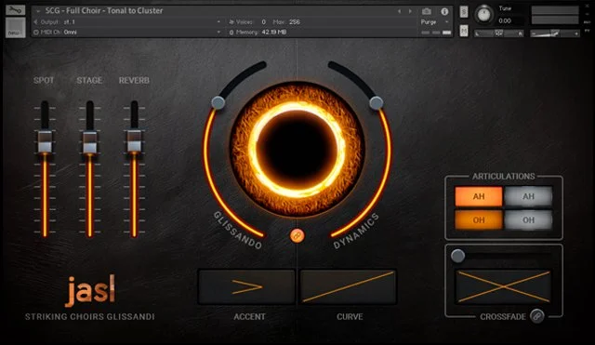Click the fiery ring center display

(x=297, y=149)
